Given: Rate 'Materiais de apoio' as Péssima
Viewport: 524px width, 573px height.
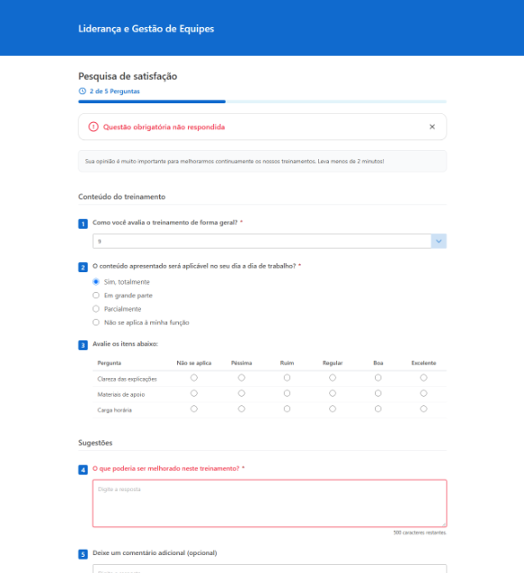Looking at the screenshot, I should [242, 393].
